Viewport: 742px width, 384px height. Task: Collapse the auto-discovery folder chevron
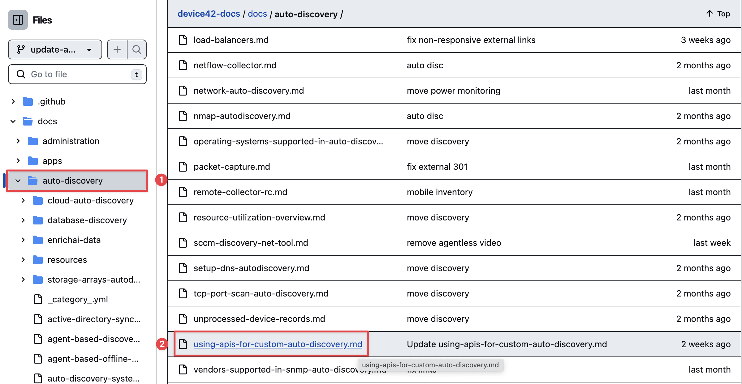18,181
